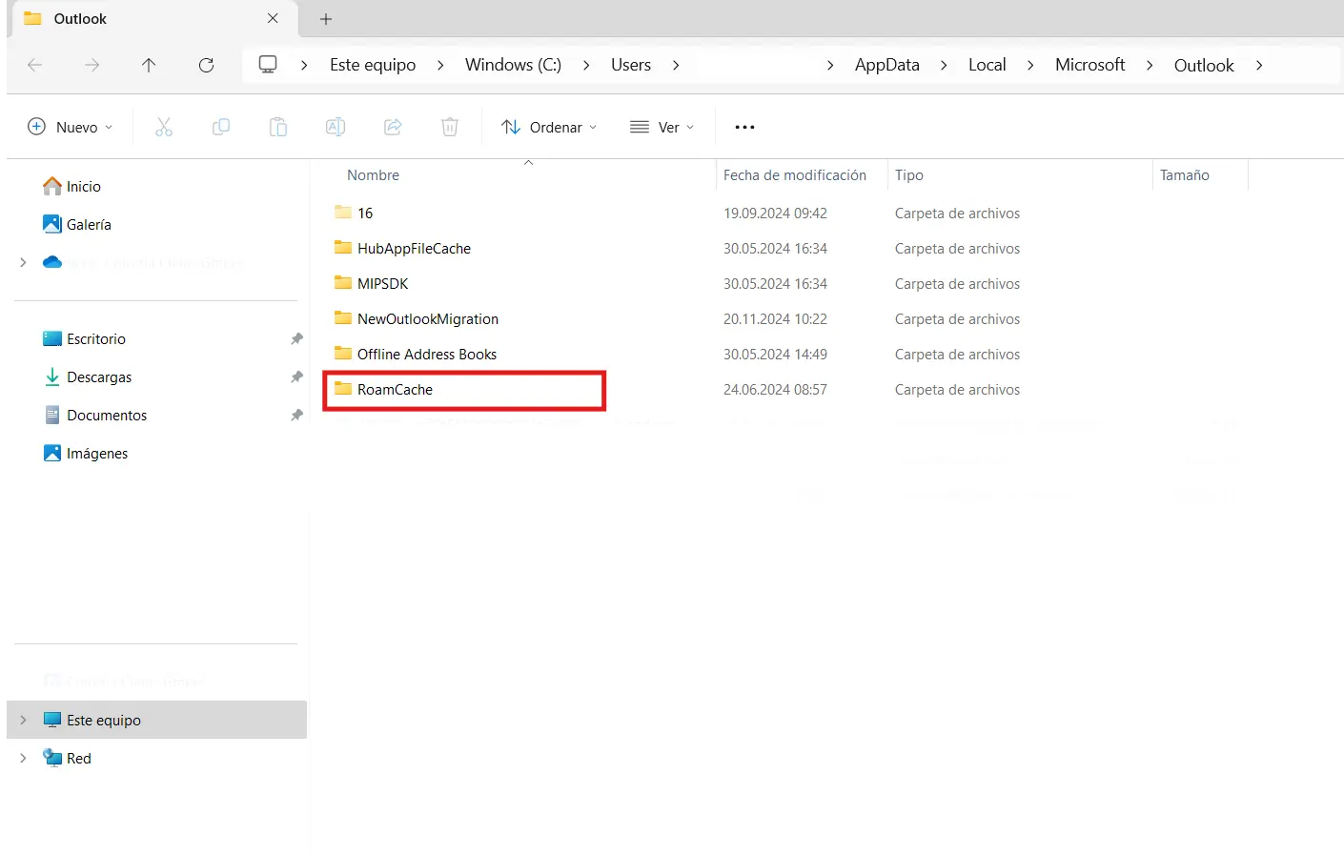This screenshot has height=855, width=1344.
Task: Unpin Descargas using its pin icon
Action: tap(296, 377)
